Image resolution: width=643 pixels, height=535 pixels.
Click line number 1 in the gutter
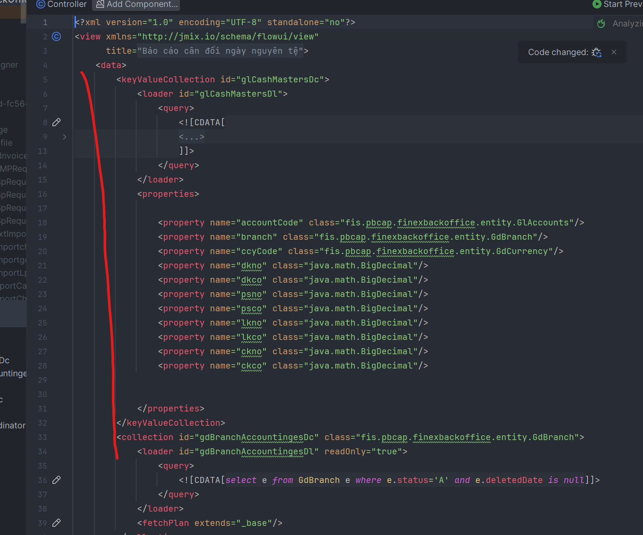[45, 22]
